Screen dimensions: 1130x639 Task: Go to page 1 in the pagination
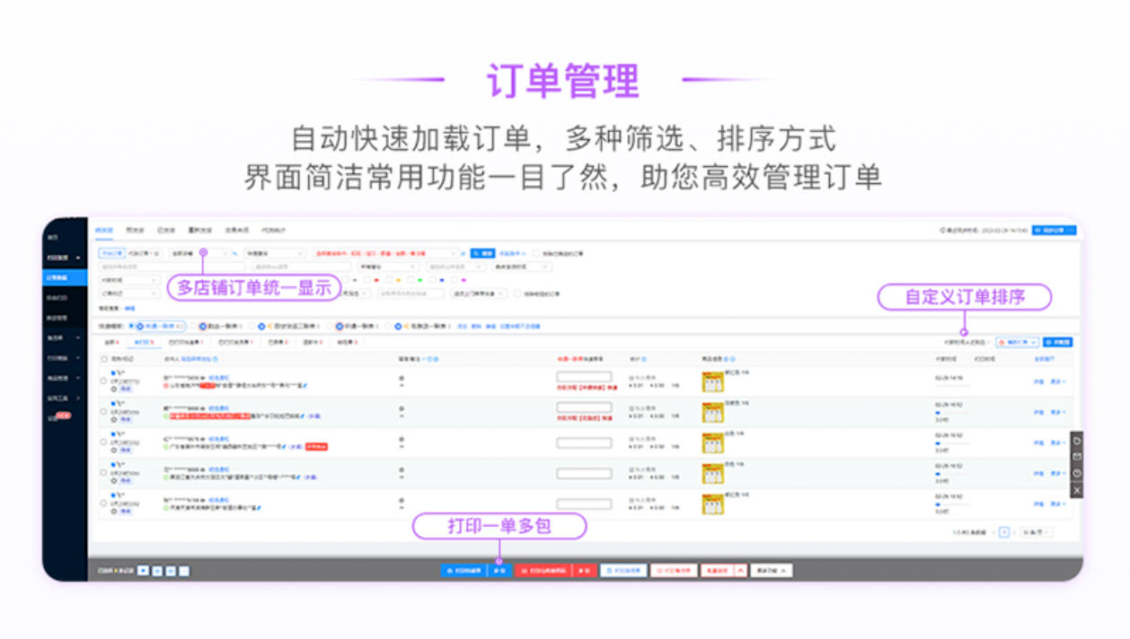tap(1004, 532)
